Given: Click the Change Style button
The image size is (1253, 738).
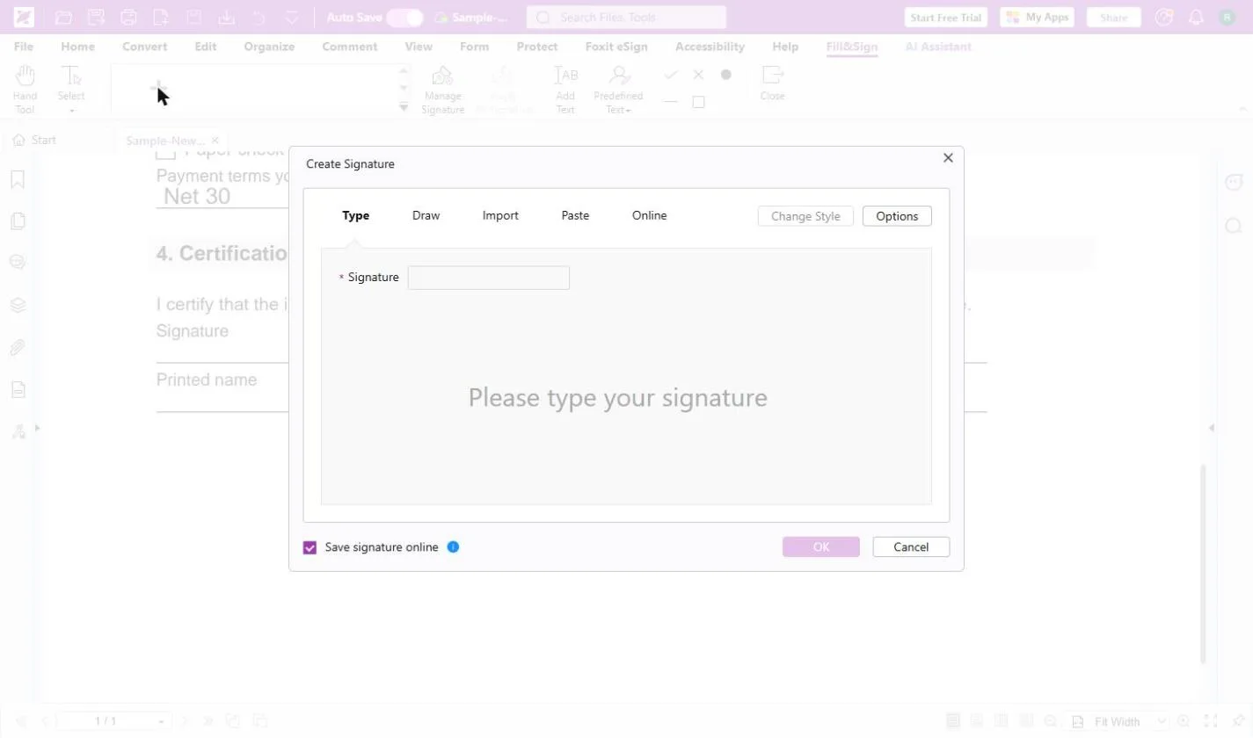Looking at the screenshot, I should (x=805, y=216).
